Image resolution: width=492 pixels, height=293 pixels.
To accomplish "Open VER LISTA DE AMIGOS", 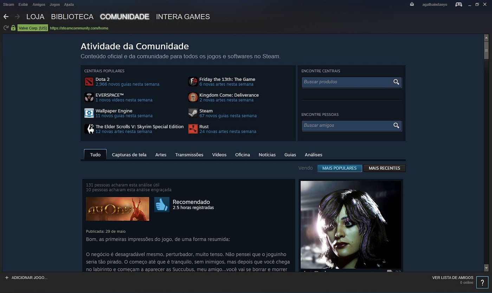I will click(453, 278).
